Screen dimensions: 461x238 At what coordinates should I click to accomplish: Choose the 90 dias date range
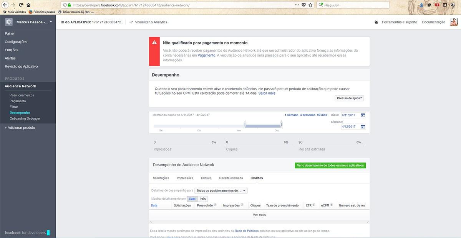coord(322,115)
